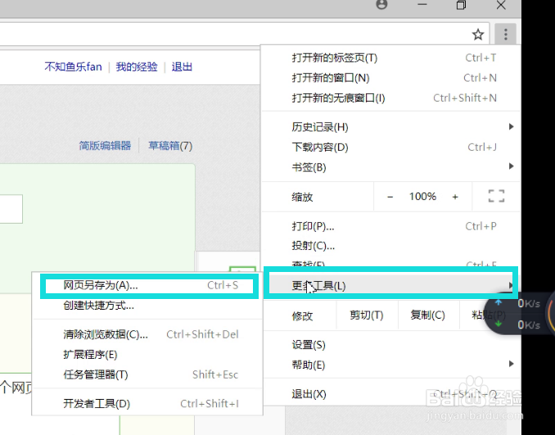Restore down the browser window

point(461,5)
